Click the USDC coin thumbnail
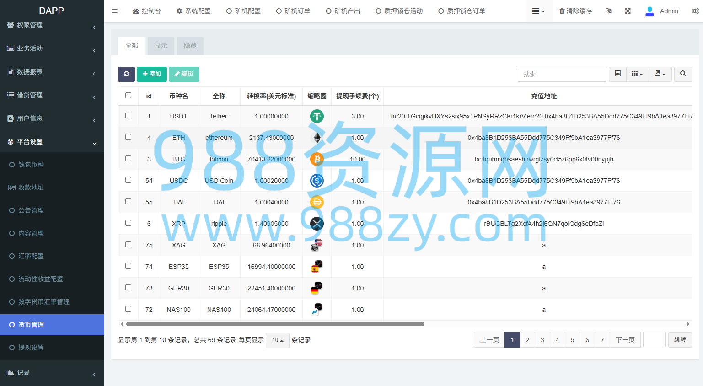This screenshot has width=703, height=386. pyautogui.click(x=317, y=181)
